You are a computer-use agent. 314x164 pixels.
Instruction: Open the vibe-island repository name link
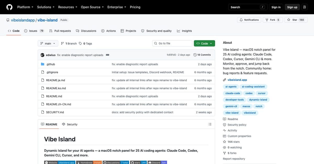point(48,20)
